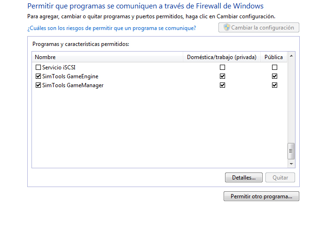The height and width of the screenshot is (225, 327).
Task: Uncheck SimTools GameEngine name checkbox
Action: 38,76
